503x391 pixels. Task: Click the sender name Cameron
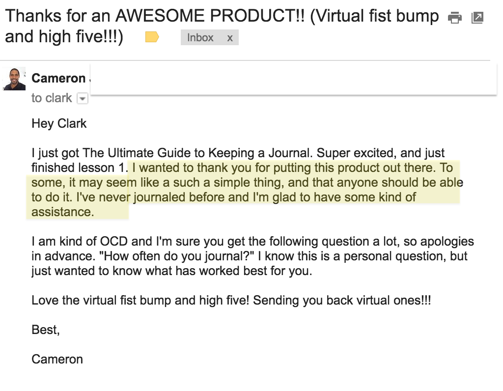(58, 78)
